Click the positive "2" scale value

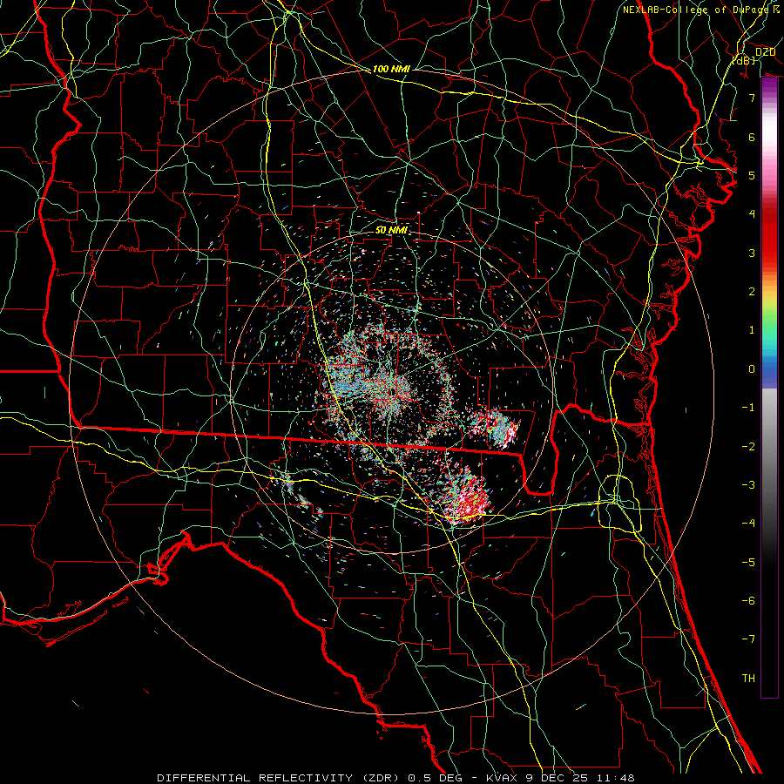pyautogui.click(x=752, y=292)
